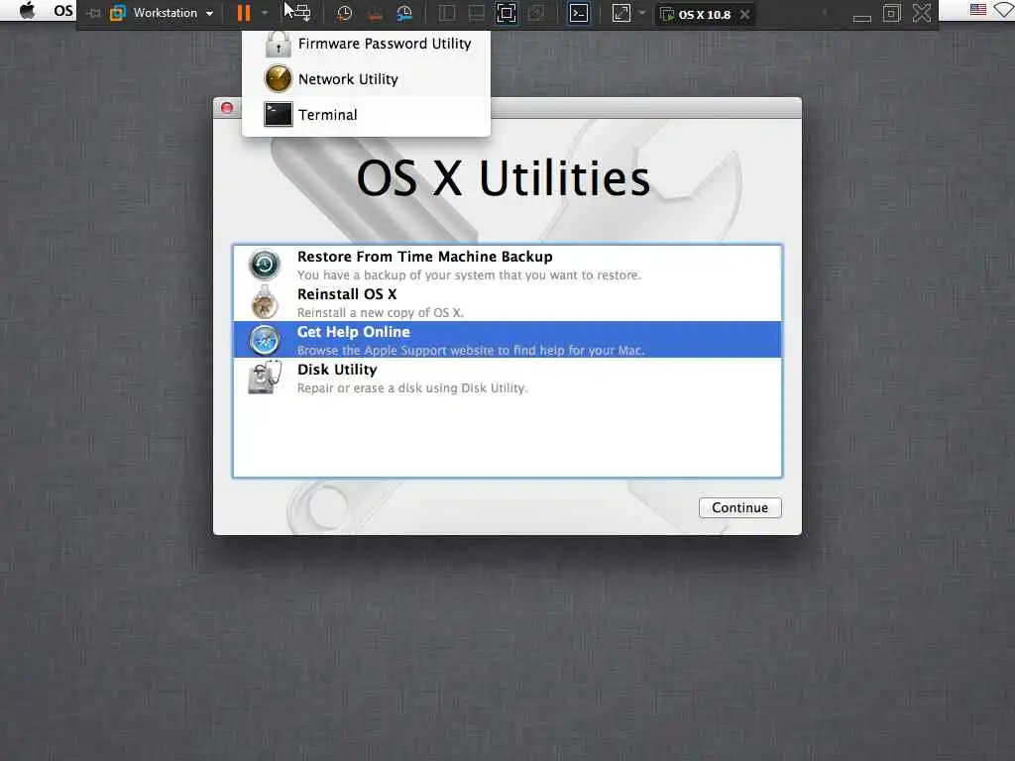Image resolution: width=1015 pixels, height=761 pixels.
Task: Click the black Terminal app icon
Action: (279, 115)
